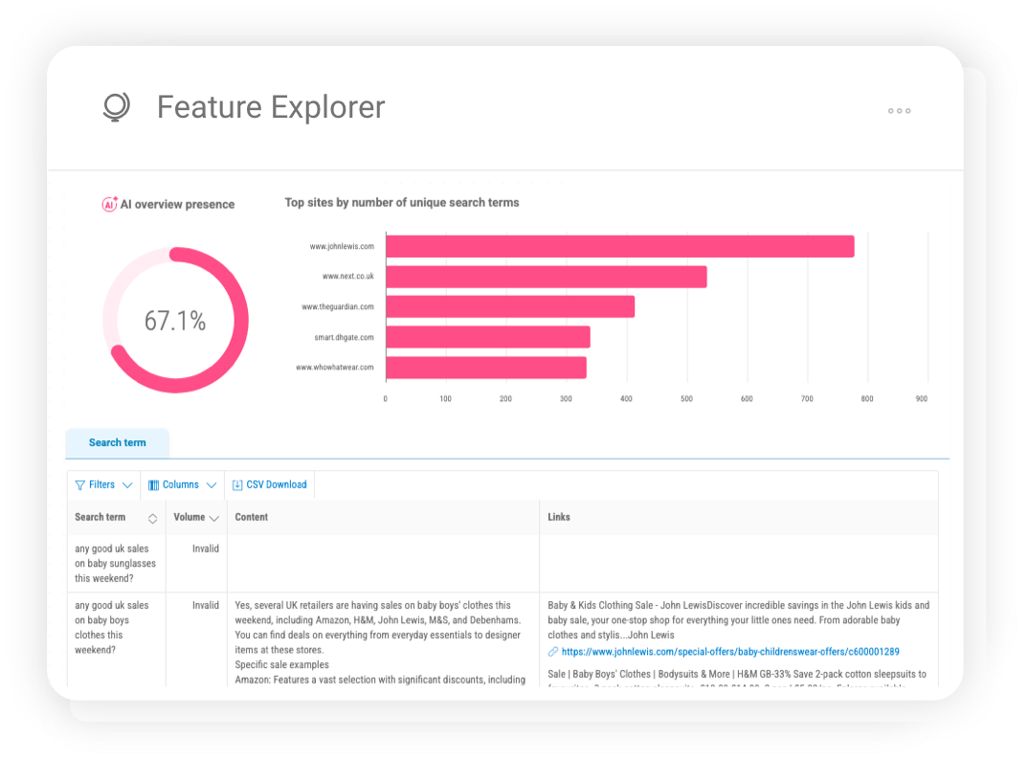This screenshot has height=760, width=1028.
Task: Click the AI overview presence badge icon
Action: pyautogui.click(x=107, y=204)
